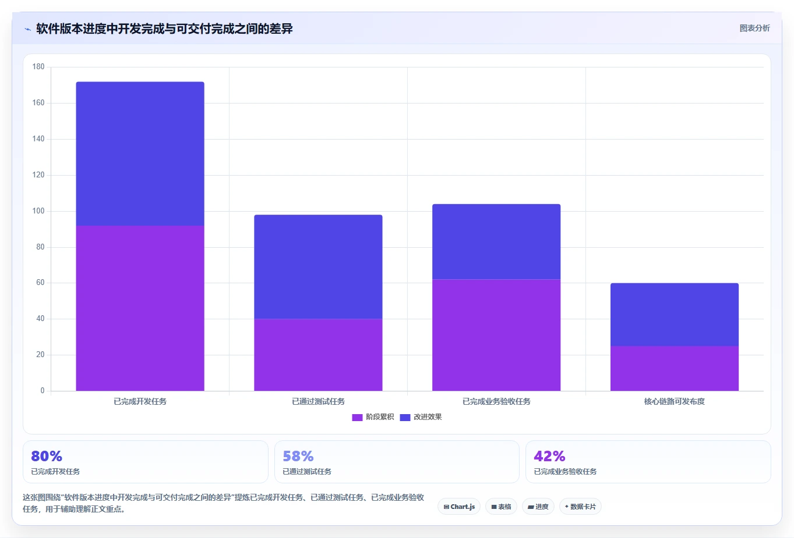
Task: Click the 核心链路可发布度 x-axis label
Action: click(x=675, y=401)
